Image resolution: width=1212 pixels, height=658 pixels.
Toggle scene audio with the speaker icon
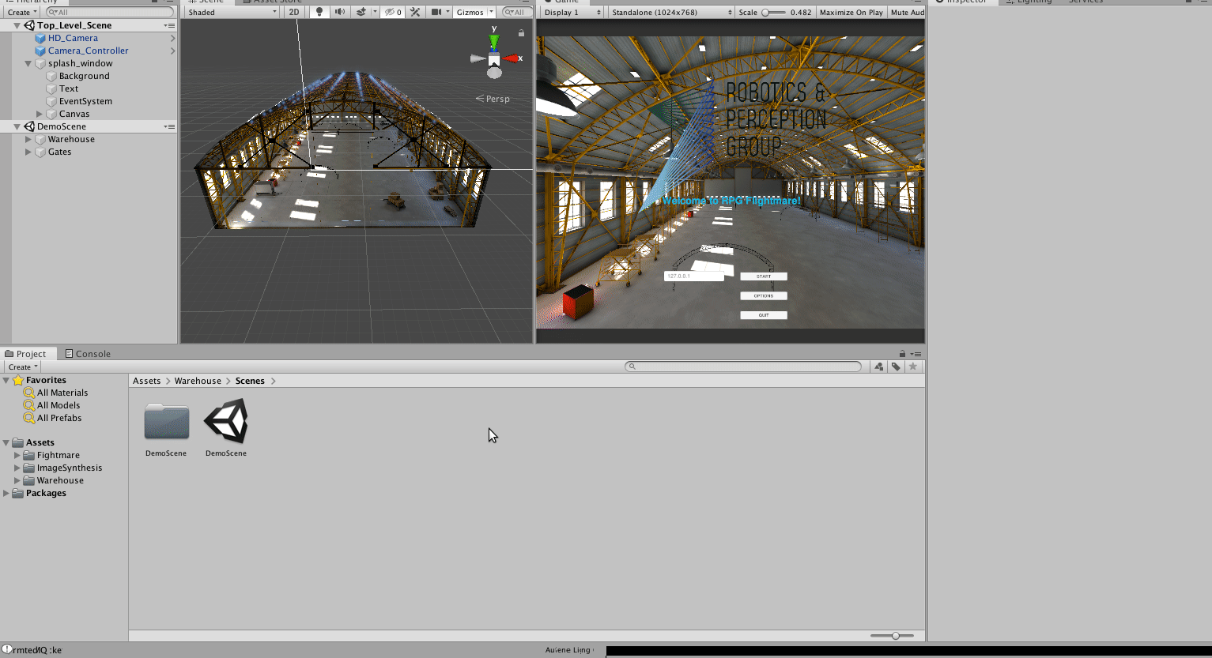339,12
